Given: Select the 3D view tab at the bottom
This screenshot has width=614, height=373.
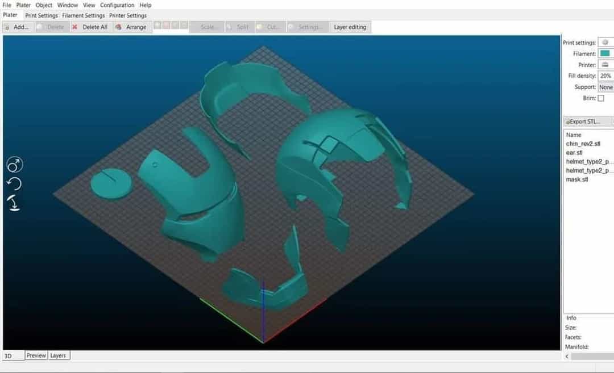Looking at the screenshot, I should click(13, 356).
